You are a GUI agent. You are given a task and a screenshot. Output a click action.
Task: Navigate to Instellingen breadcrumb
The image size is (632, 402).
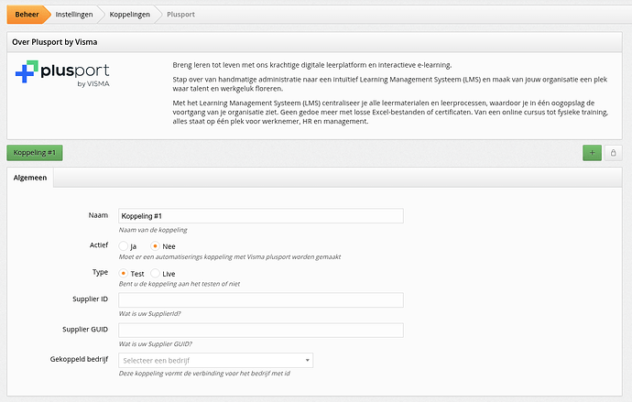(x=73, y=15)
